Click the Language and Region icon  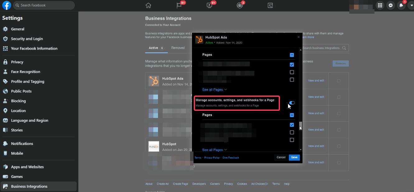5,120
